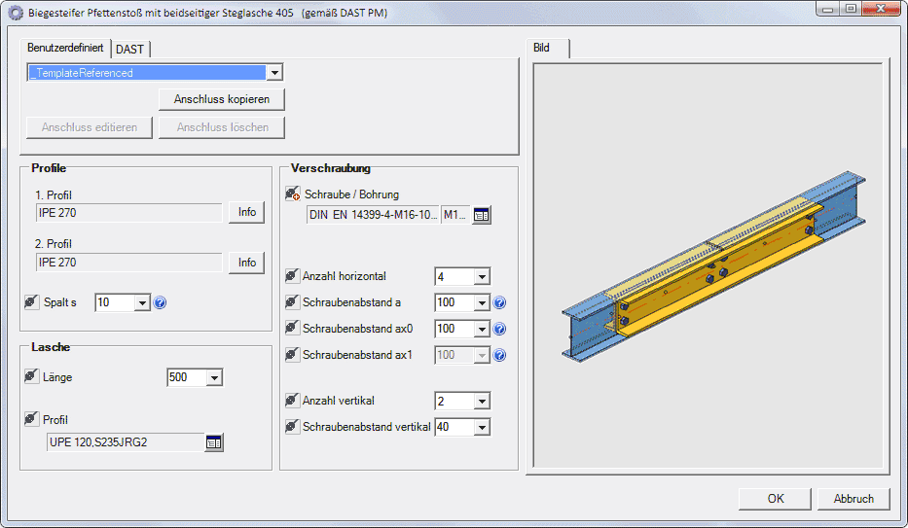
Task: Expand the Anzahl horizontal dropdown
Action: [x=482, y=277]
